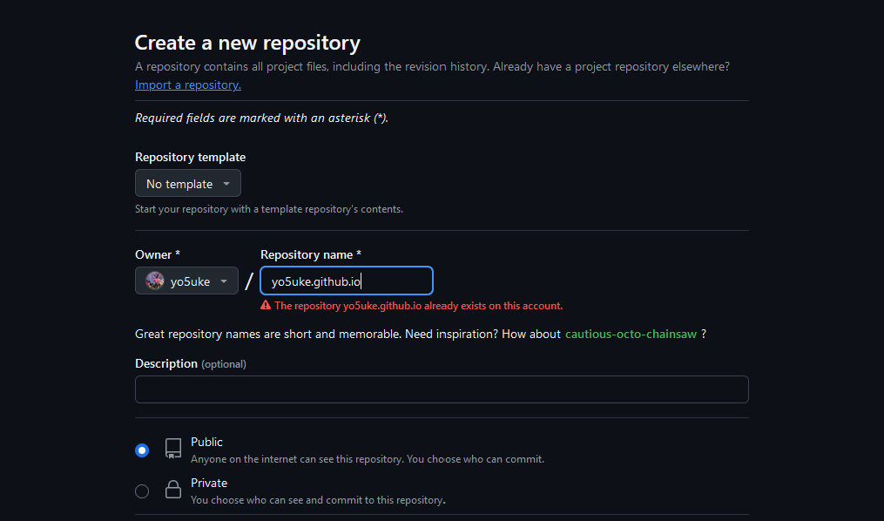Follow the Import a repository link
Viewport: 884px width, 521px height.
tap(188, 85)
